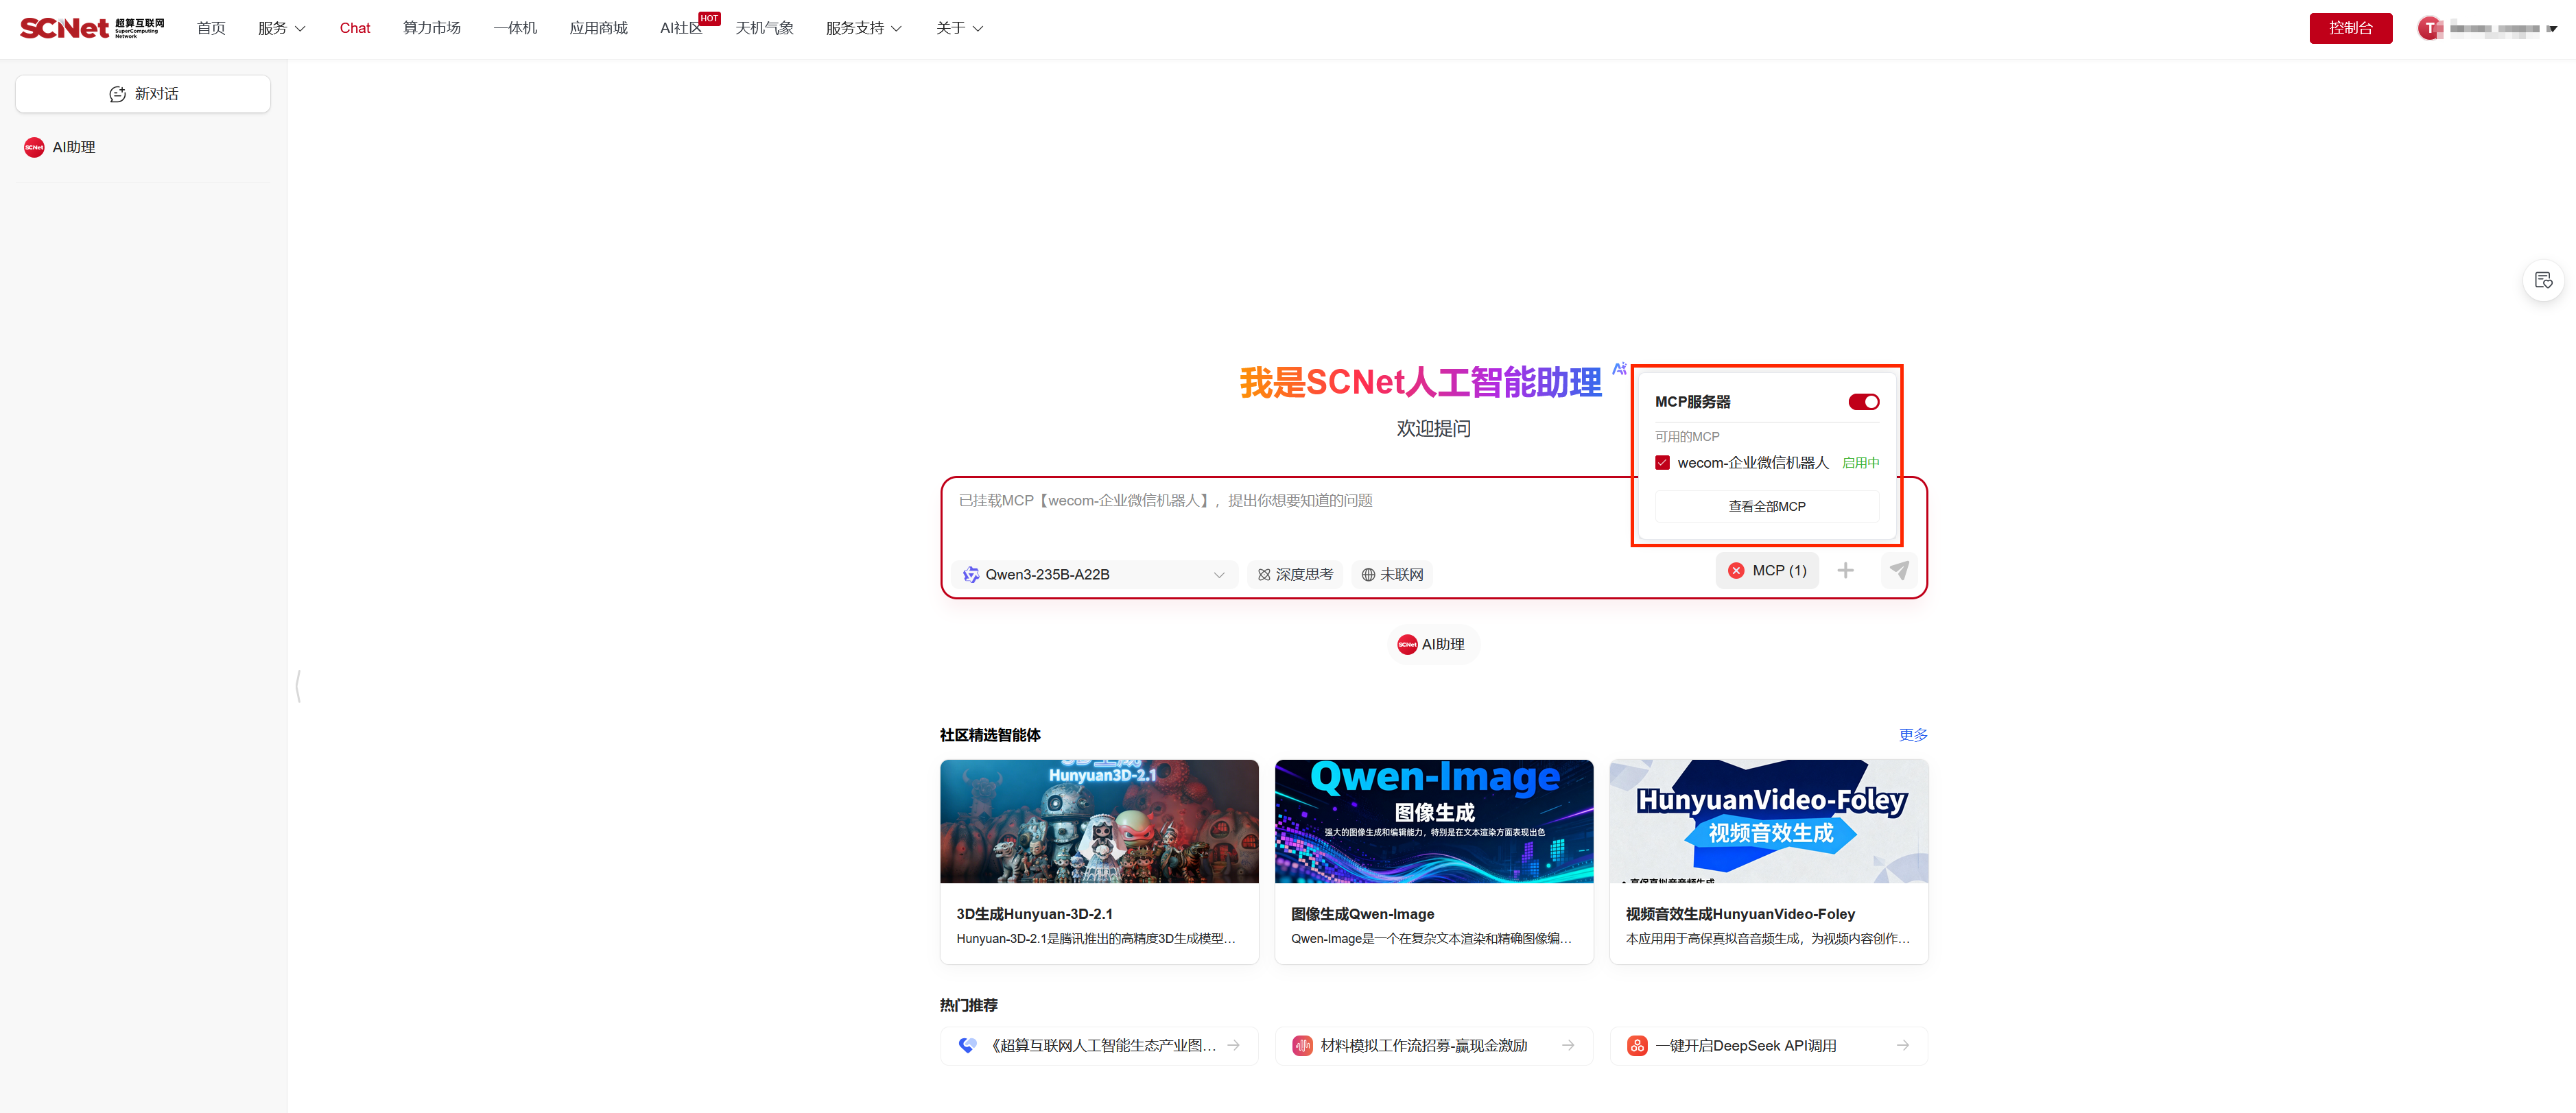Expand the 服务支持 menu
The image size is (2576, 1113).
point(863,28)
